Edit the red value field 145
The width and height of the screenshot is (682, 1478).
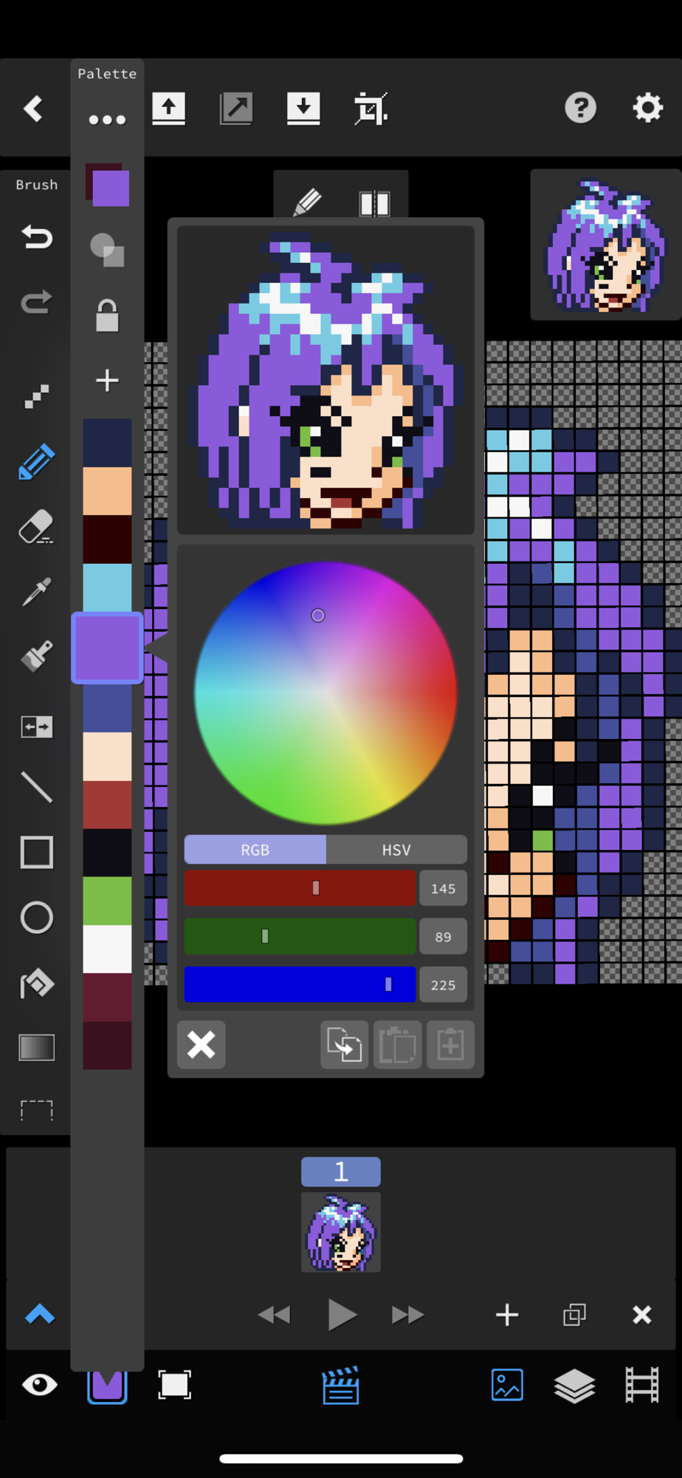click(x=443, y=888)
